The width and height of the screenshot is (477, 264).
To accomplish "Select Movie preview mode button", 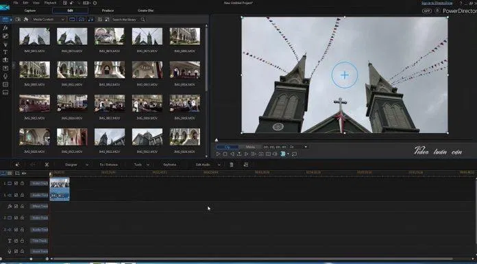I will (x=250, y=147).
